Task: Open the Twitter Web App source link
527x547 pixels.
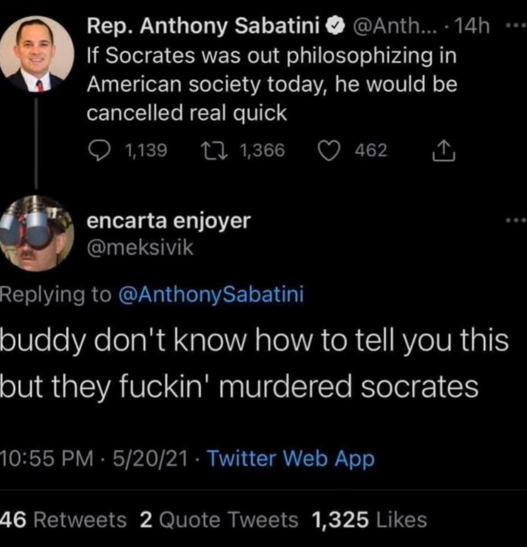Action: 291,459
